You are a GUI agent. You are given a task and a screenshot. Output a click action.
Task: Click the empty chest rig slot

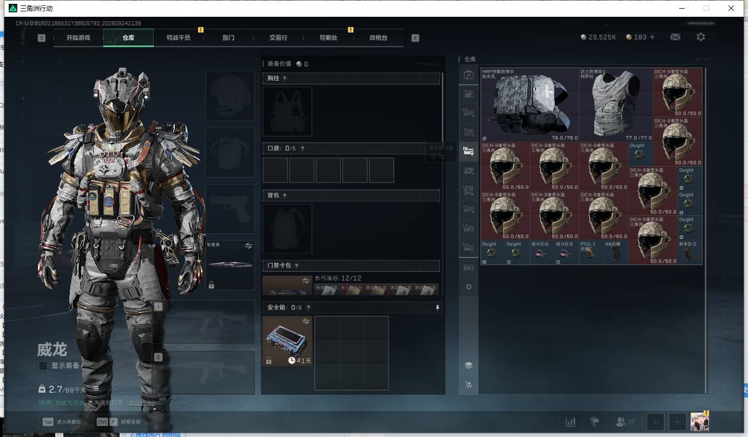pos(287,112)
